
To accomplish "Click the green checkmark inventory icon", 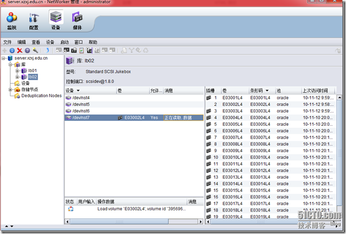I will pos(82,51).
